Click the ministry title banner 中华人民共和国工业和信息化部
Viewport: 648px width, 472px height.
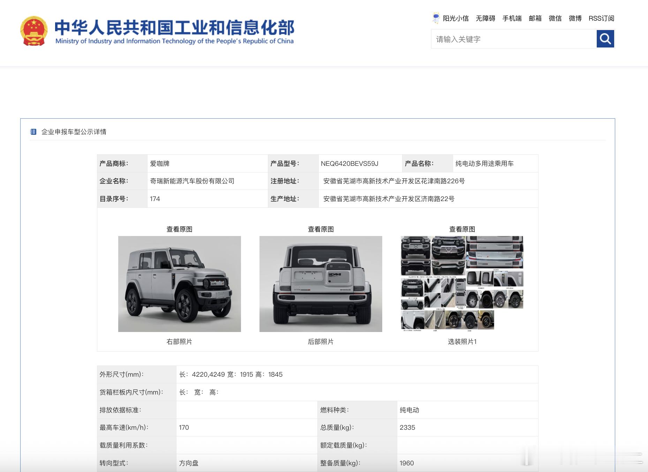pos(174,31)
